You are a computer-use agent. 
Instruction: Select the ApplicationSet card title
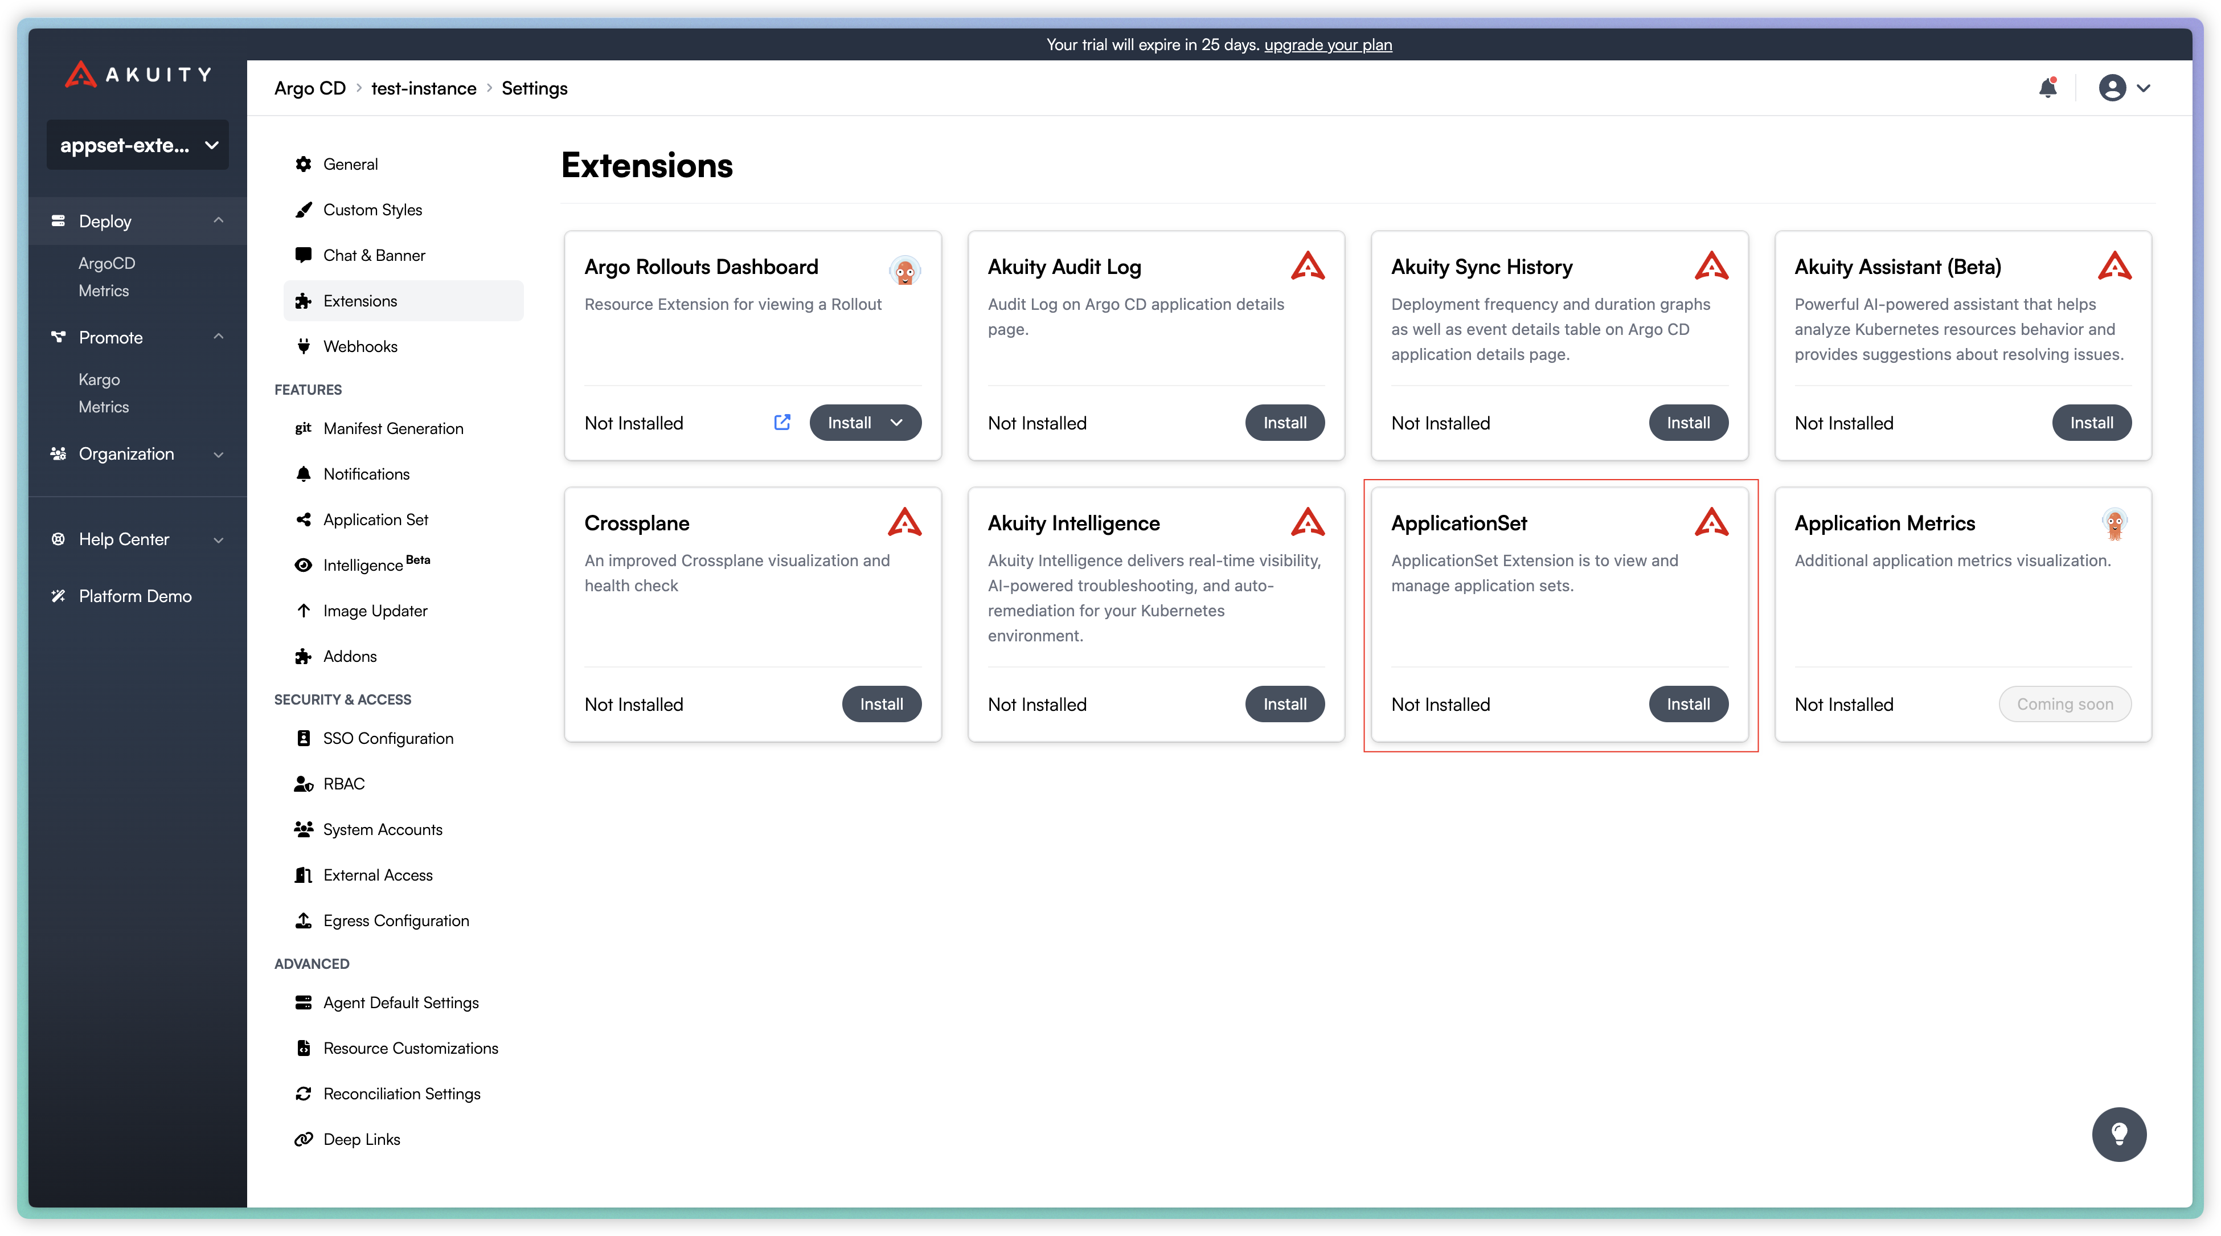tap(1459, 523)
